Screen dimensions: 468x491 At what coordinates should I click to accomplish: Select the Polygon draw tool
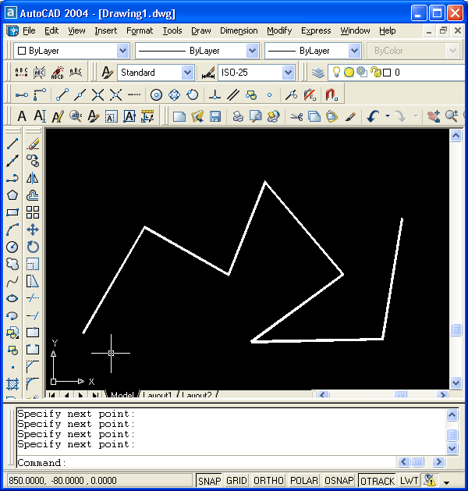(x=12, y=195)
